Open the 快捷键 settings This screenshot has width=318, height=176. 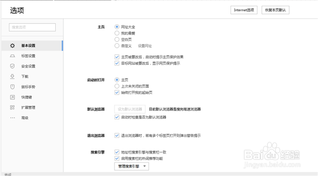(32, 97)
